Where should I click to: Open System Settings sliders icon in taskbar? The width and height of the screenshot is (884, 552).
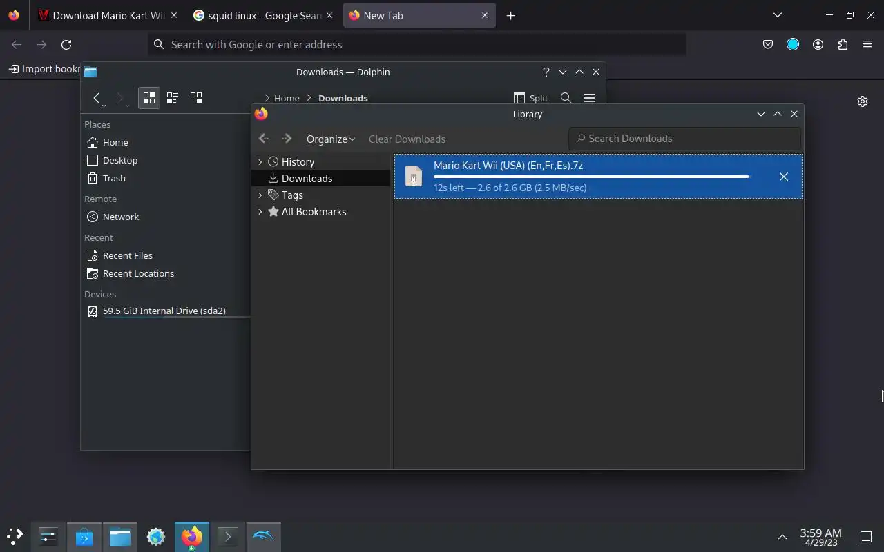(48, 536)
